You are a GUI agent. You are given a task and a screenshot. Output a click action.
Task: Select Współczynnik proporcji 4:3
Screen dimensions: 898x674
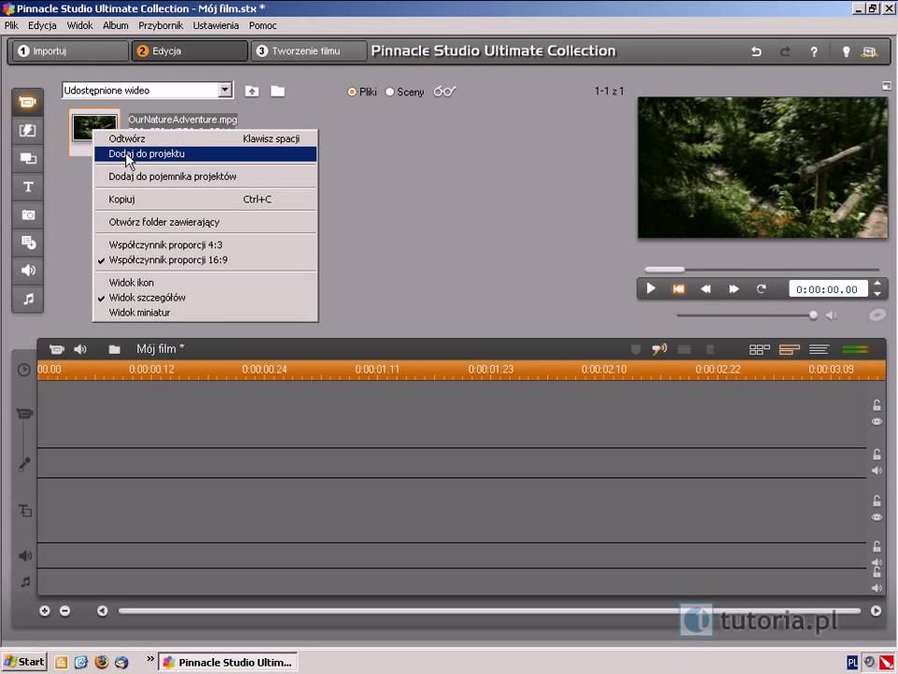(205, 244)
